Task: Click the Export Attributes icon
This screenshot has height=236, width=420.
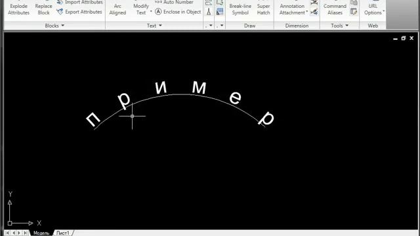Action: pyautogui.click(x=60, y=12)
